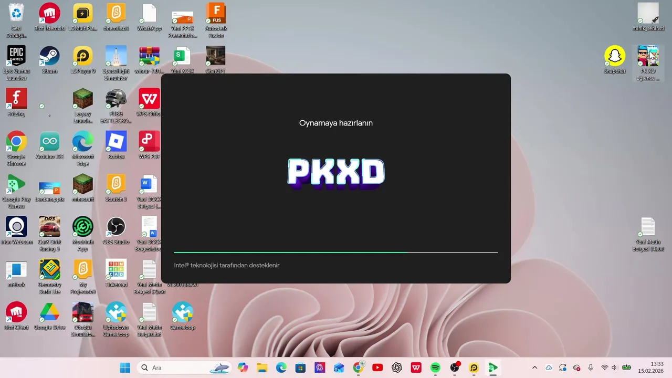Open LDMultiPlayer desktop shortcut

click(82, 17)
